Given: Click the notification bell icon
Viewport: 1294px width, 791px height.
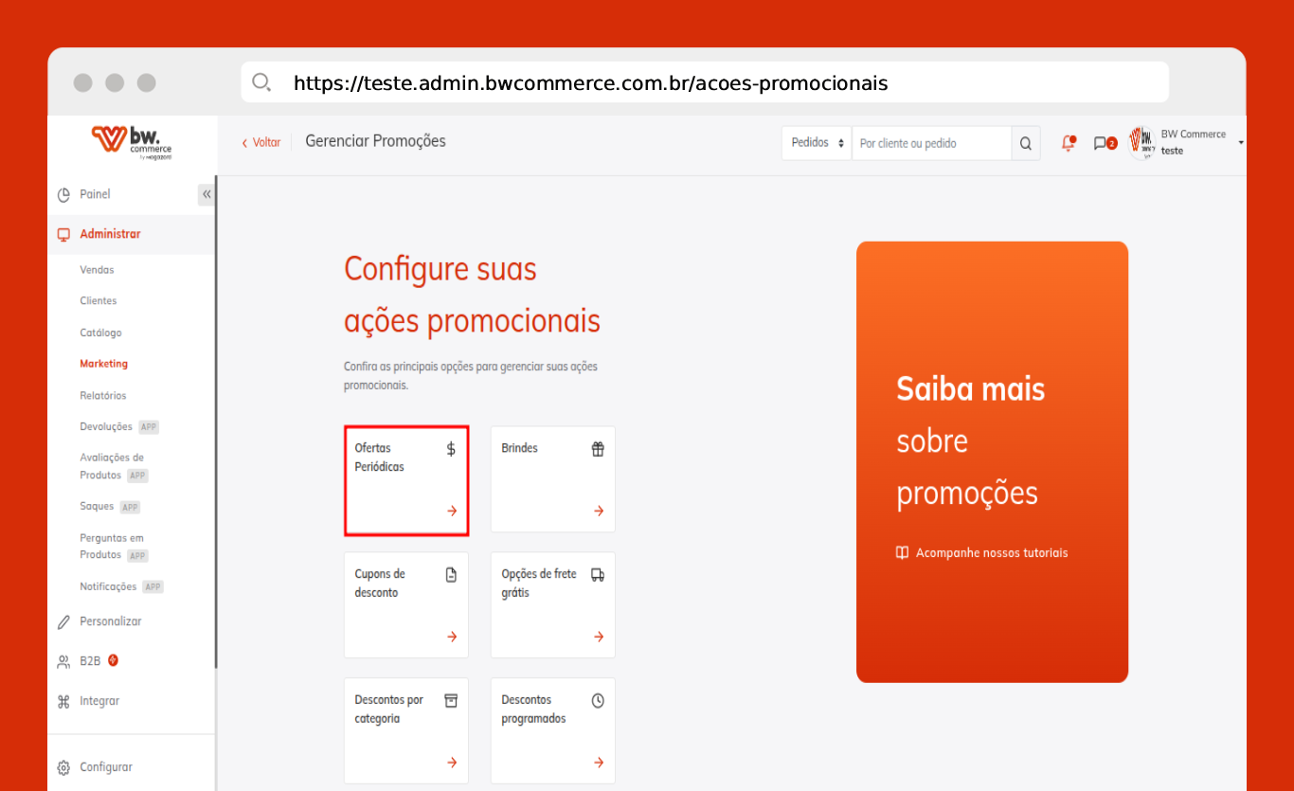Looking at the screenshot, I should click(x=1069, y=143).
